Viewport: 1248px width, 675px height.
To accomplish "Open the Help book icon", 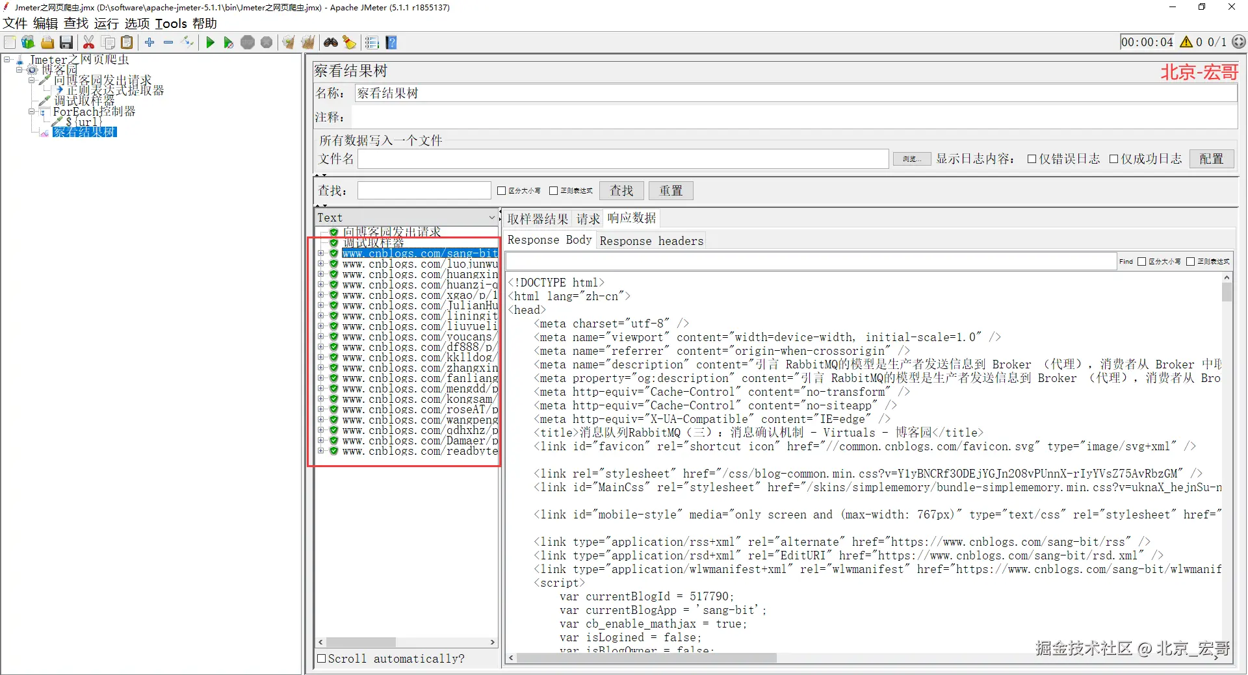I will coord(391,43).
